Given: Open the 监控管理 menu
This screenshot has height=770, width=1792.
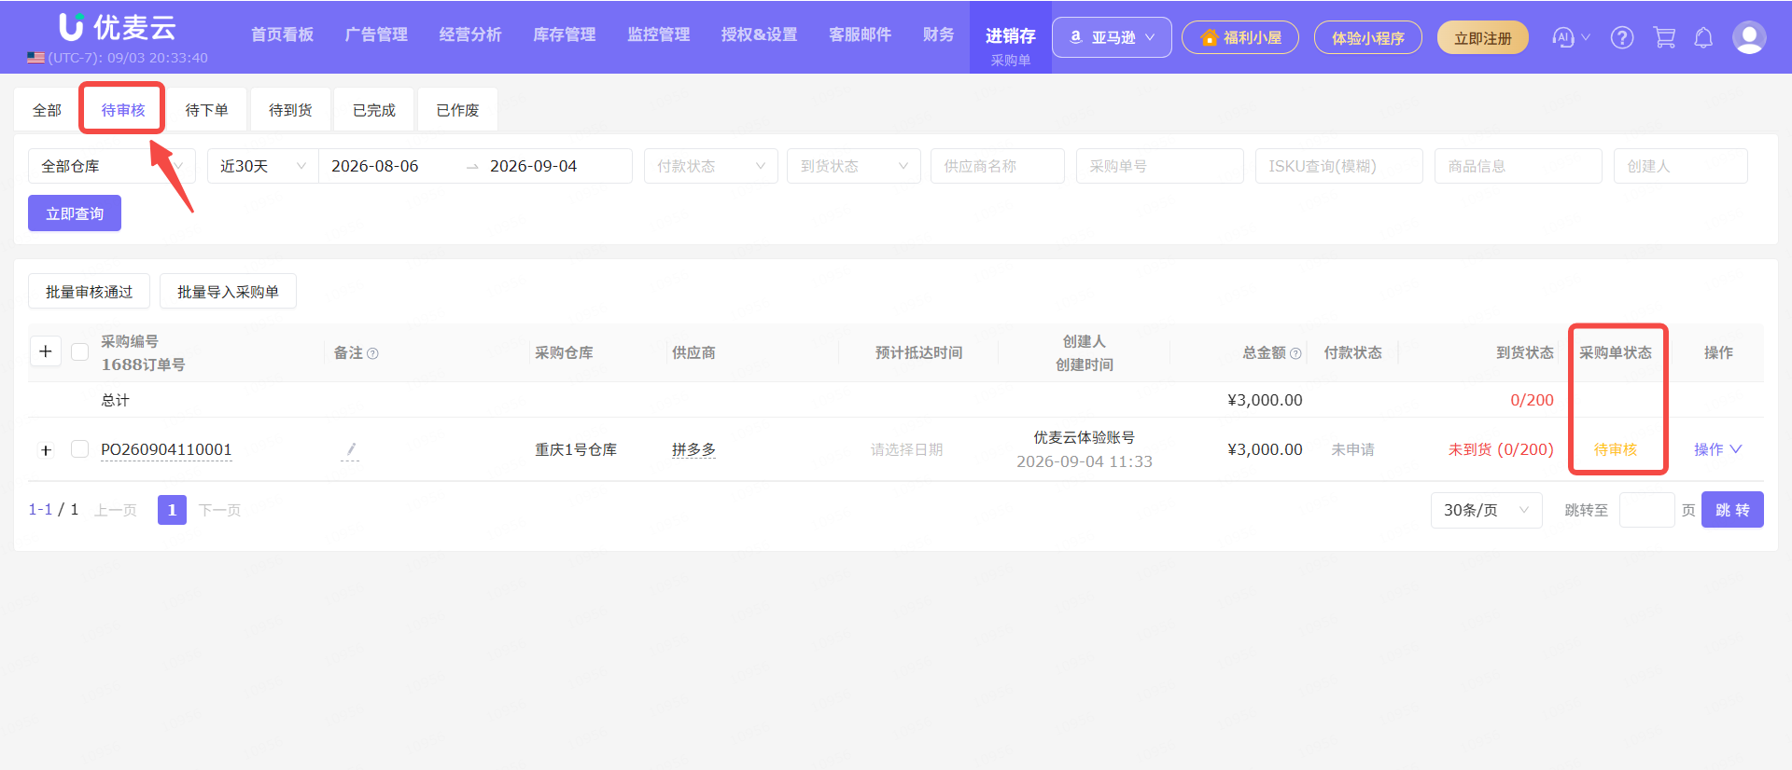Looking at the screenshot, I should tap(658, 34).
